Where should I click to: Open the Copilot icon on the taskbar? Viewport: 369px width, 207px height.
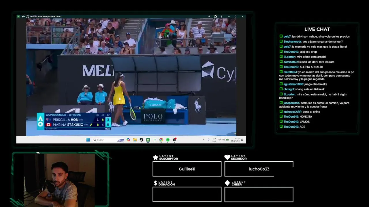(128, 140)
